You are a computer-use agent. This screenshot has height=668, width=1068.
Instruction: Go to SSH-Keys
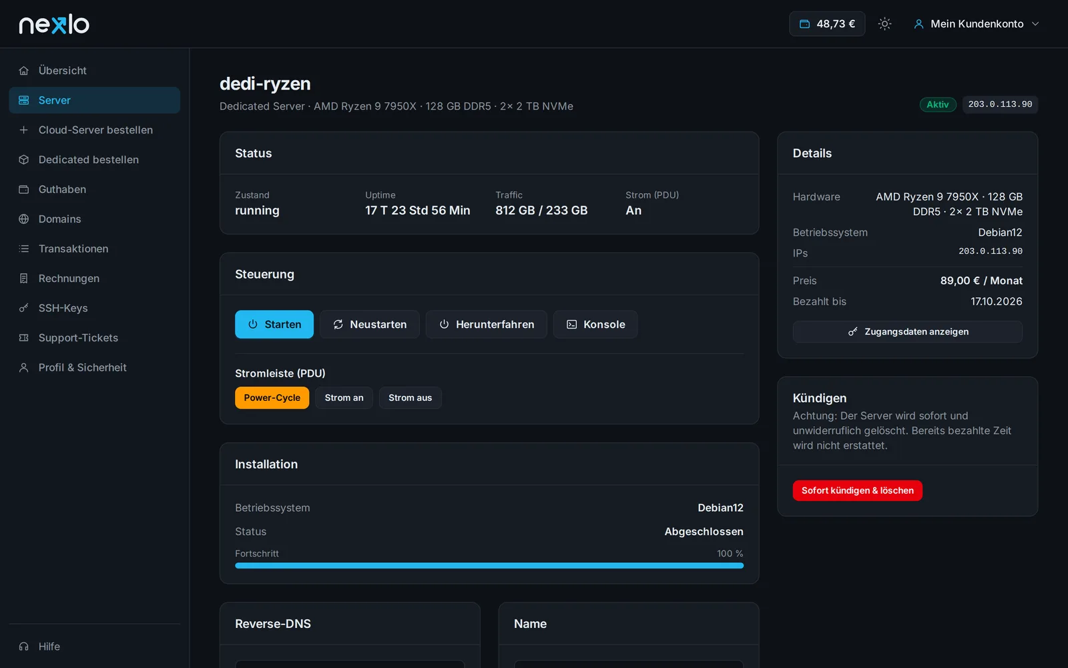(95, 309)
